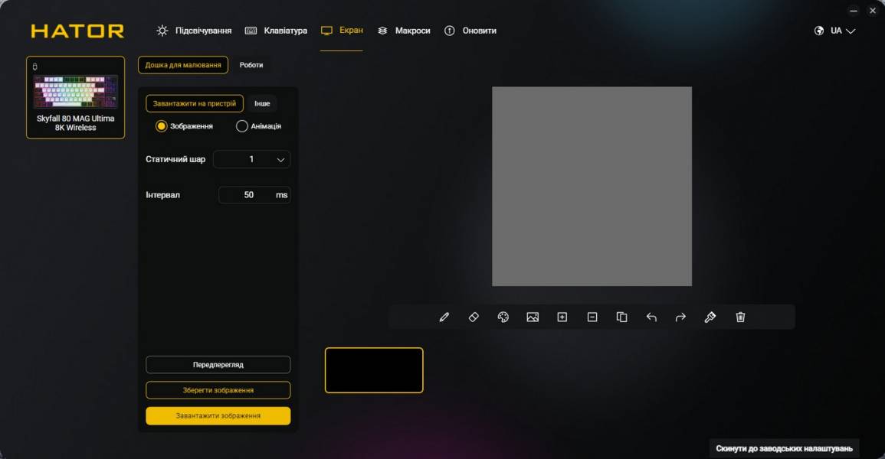Viewport: 885px width, 459px height.
Task: Select the Зображення radio button
Action: (x=162, y=126)
